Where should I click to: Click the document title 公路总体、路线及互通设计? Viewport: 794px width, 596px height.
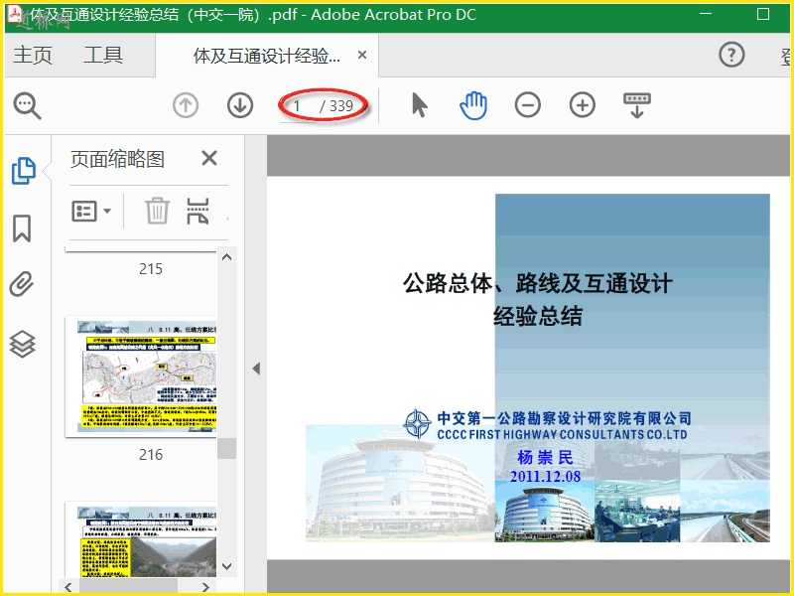tap(538, 283)
